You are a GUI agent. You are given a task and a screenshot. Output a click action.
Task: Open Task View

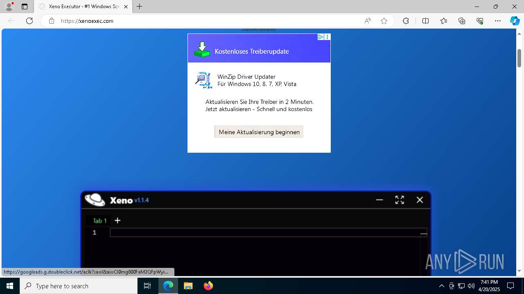click(x=147, y=286)
